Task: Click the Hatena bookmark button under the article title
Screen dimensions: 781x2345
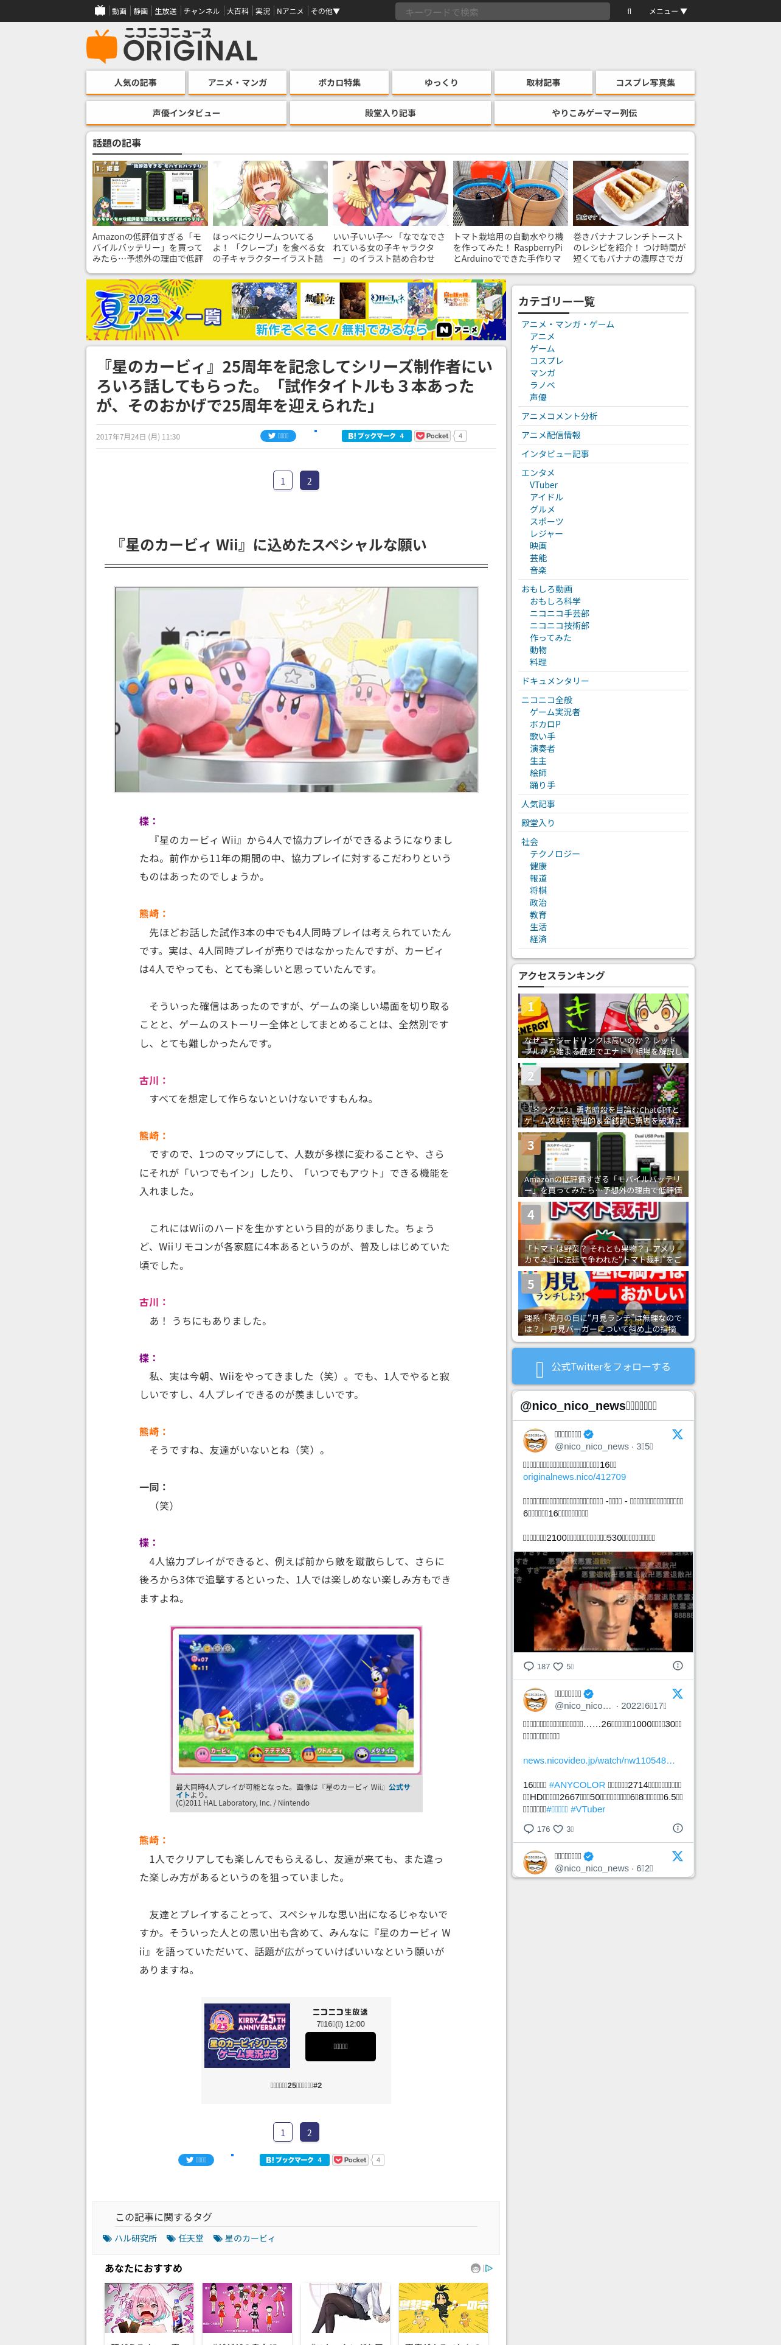Action: (x=377, y=436)
